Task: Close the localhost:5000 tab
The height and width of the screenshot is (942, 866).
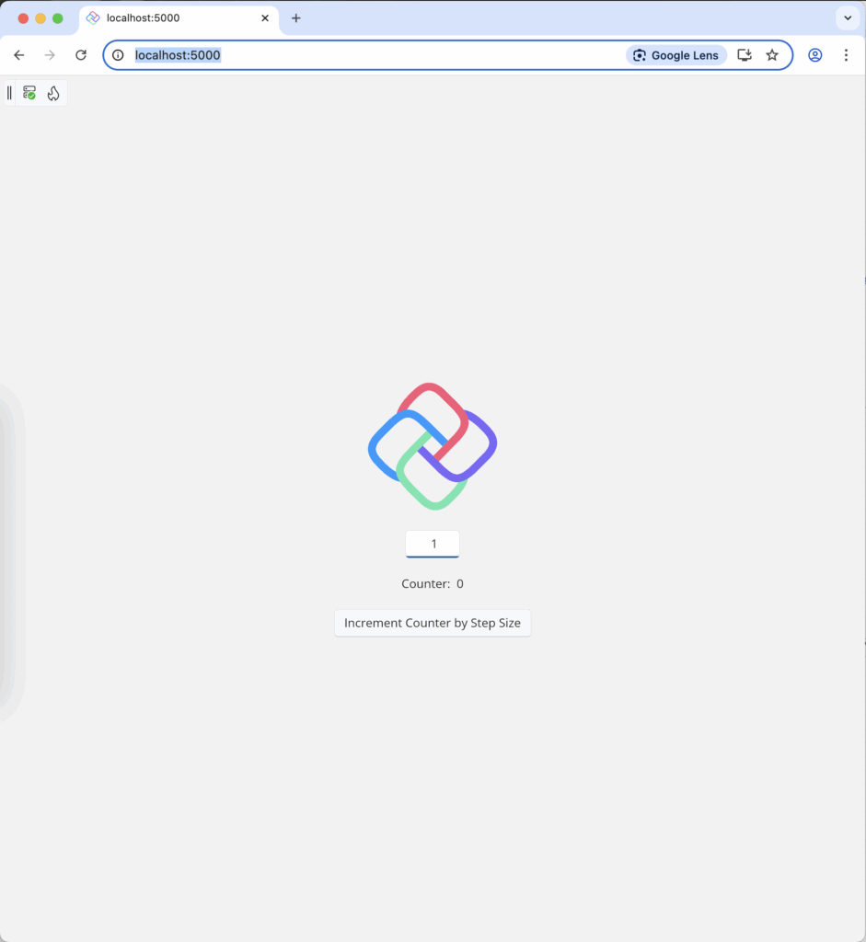Action: pos(265,18)
